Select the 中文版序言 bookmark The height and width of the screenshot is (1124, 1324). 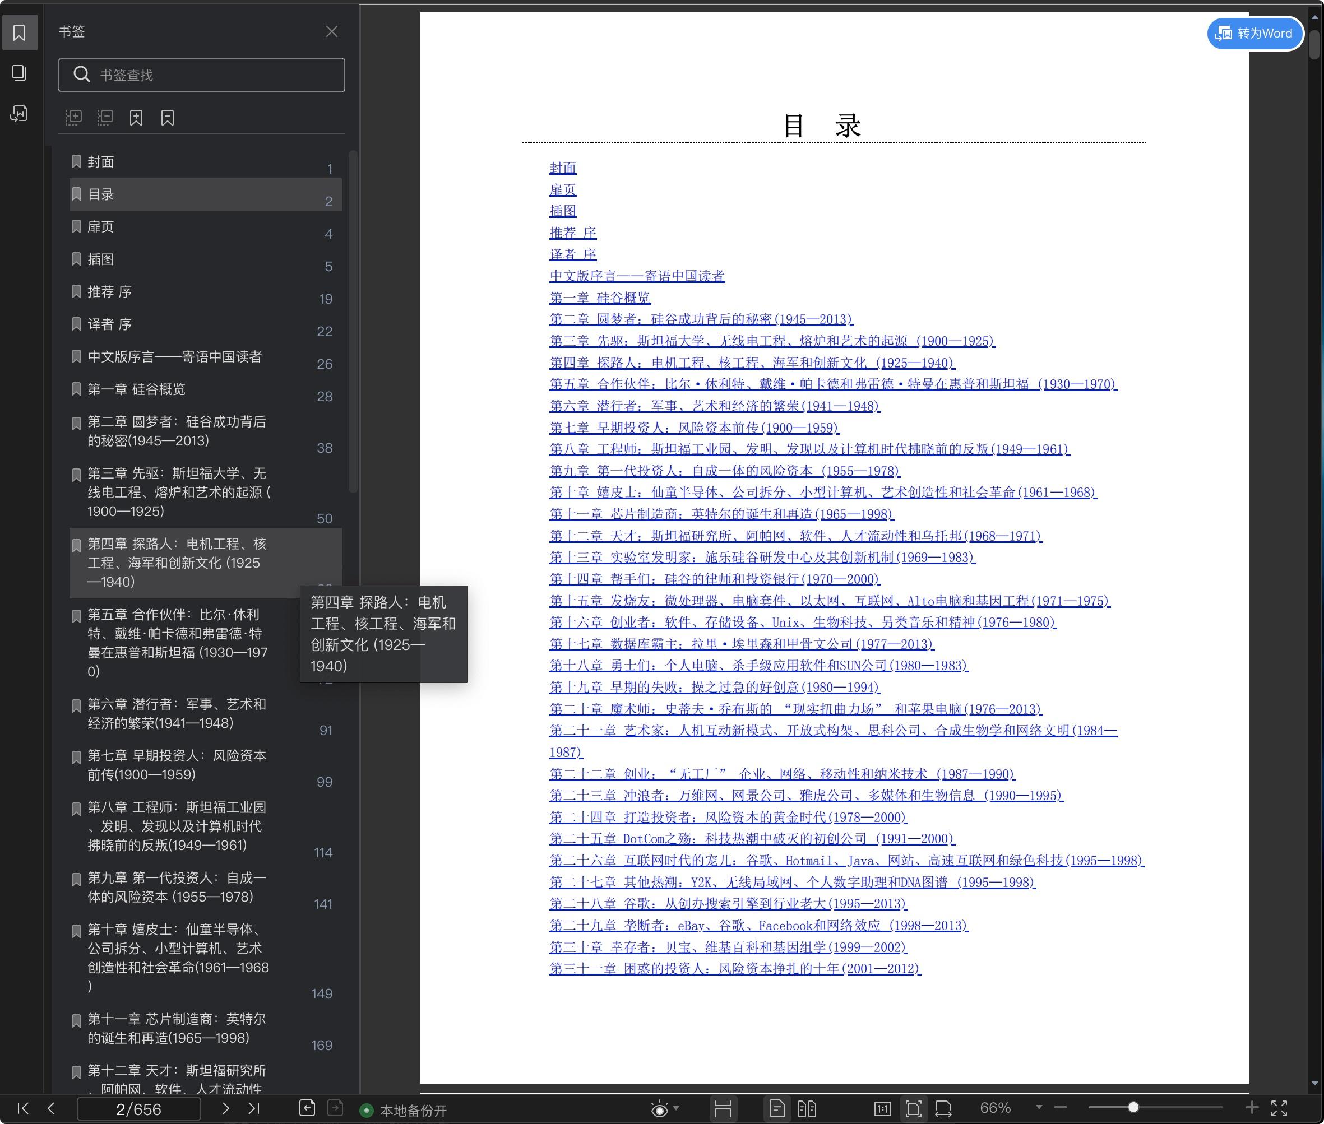click(x=205, y=357)
